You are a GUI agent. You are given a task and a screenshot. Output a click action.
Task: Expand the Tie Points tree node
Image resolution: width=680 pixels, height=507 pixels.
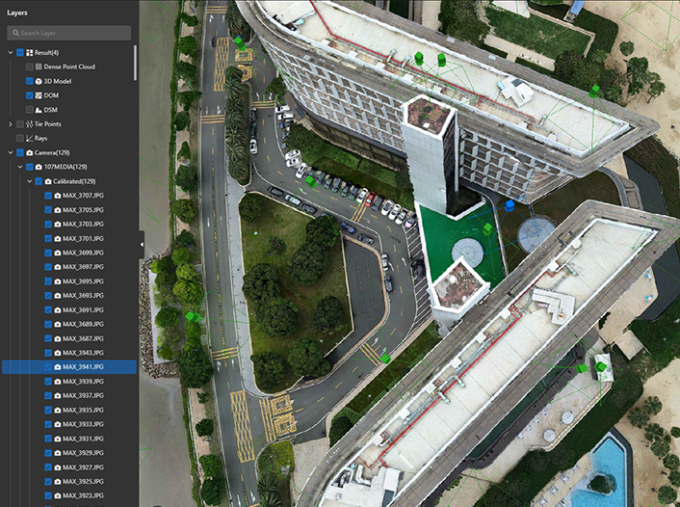pos(10,124)
